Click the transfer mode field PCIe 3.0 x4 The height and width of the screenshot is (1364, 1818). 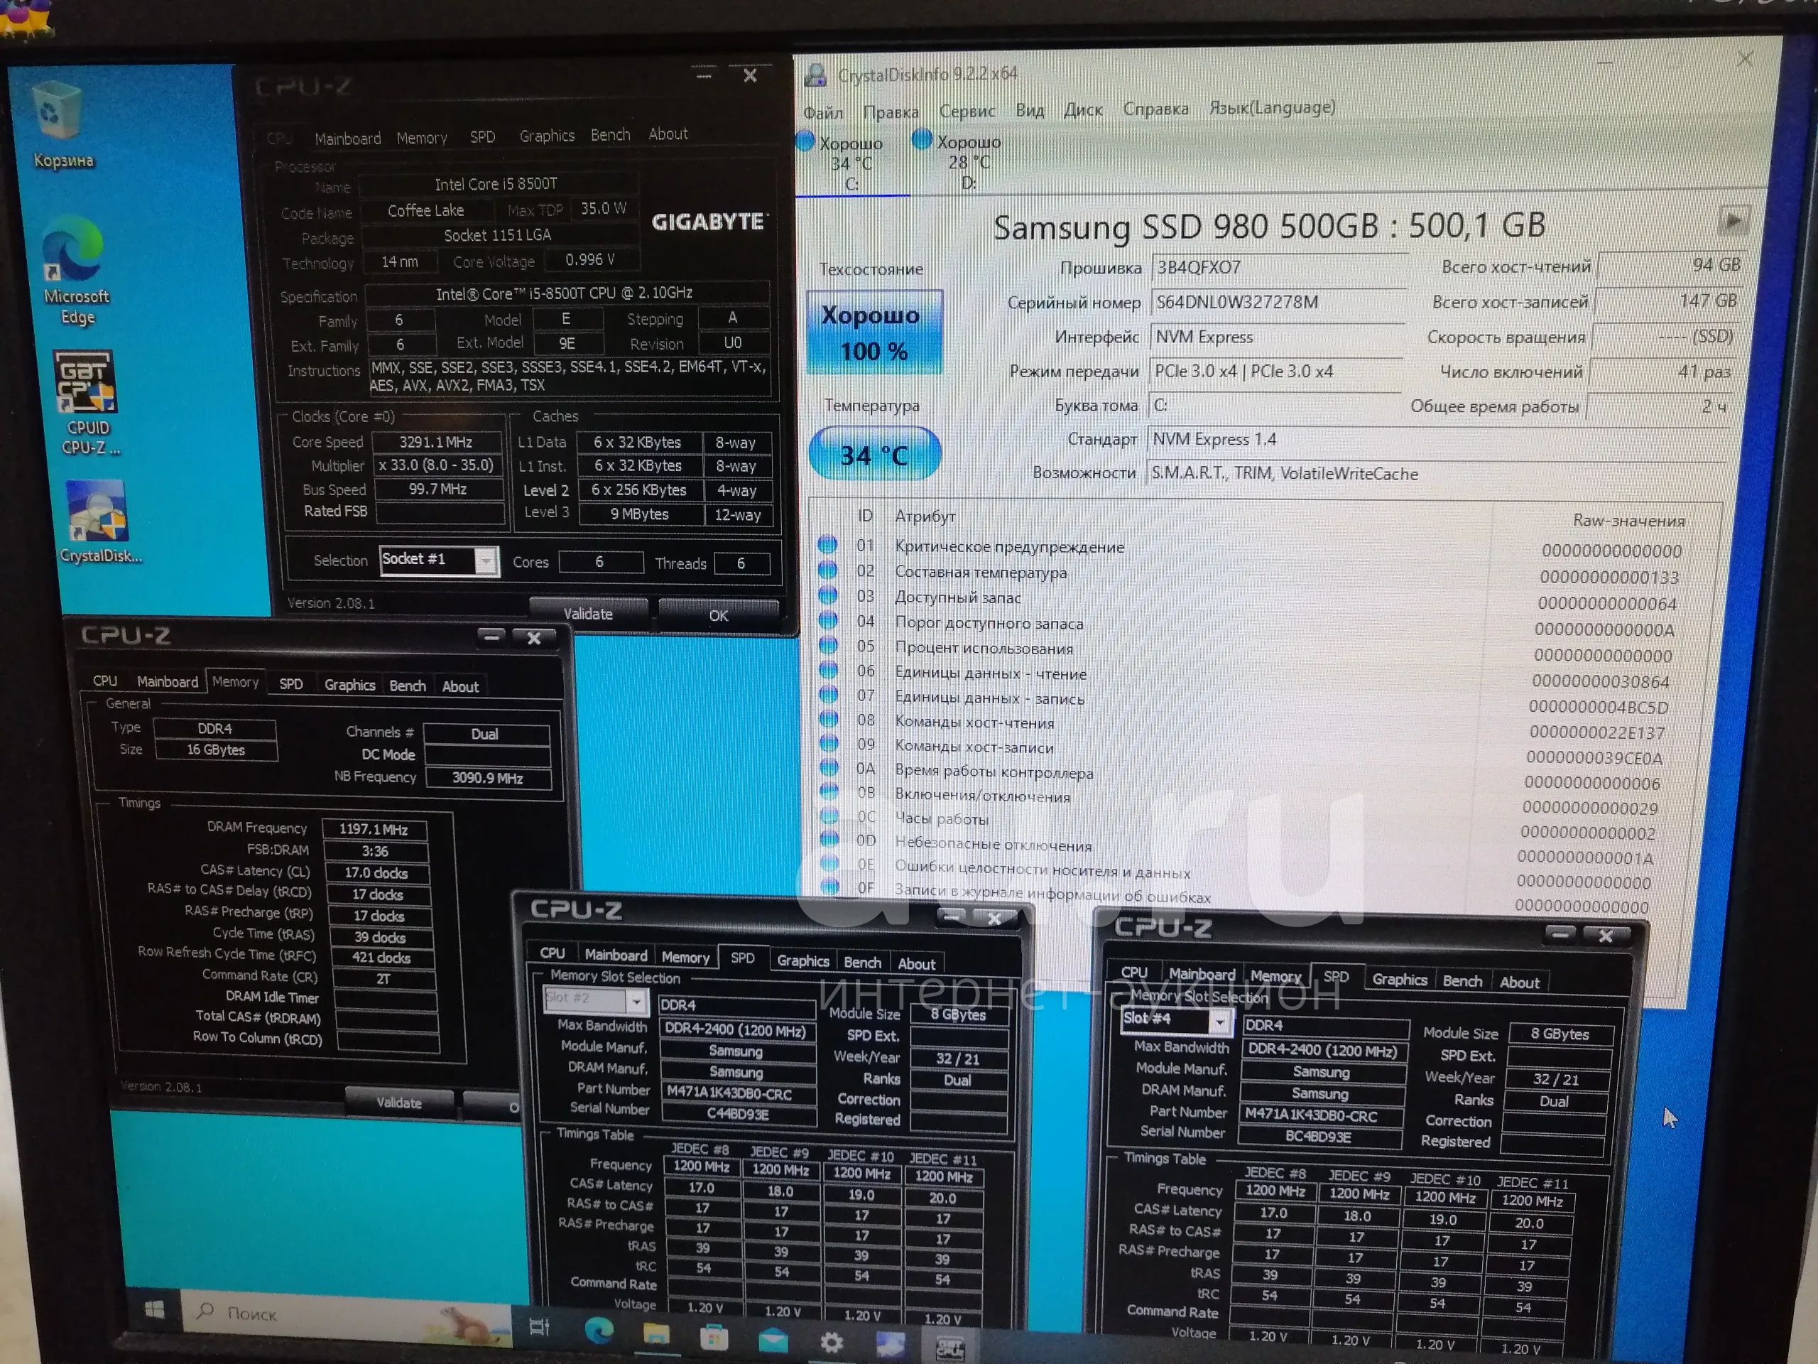click(x=1275, y=372)
